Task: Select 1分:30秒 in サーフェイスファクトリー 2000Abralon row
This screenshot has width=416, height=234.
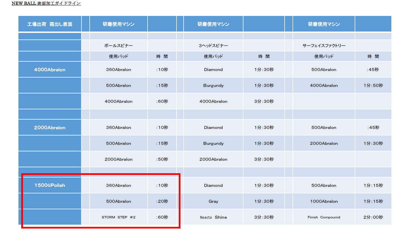Action: coord(373,143)
